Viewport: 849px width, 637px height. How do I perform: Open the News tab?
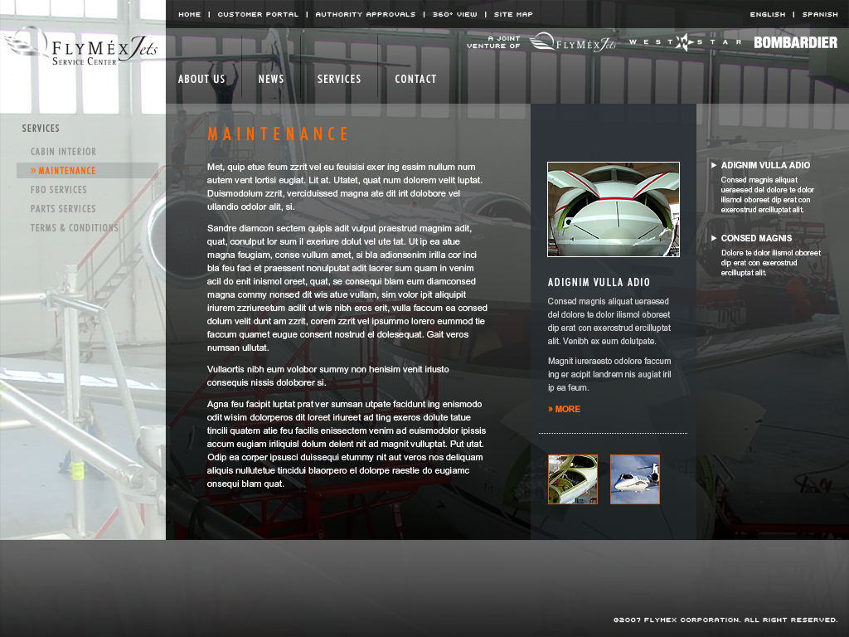point(271,79)
